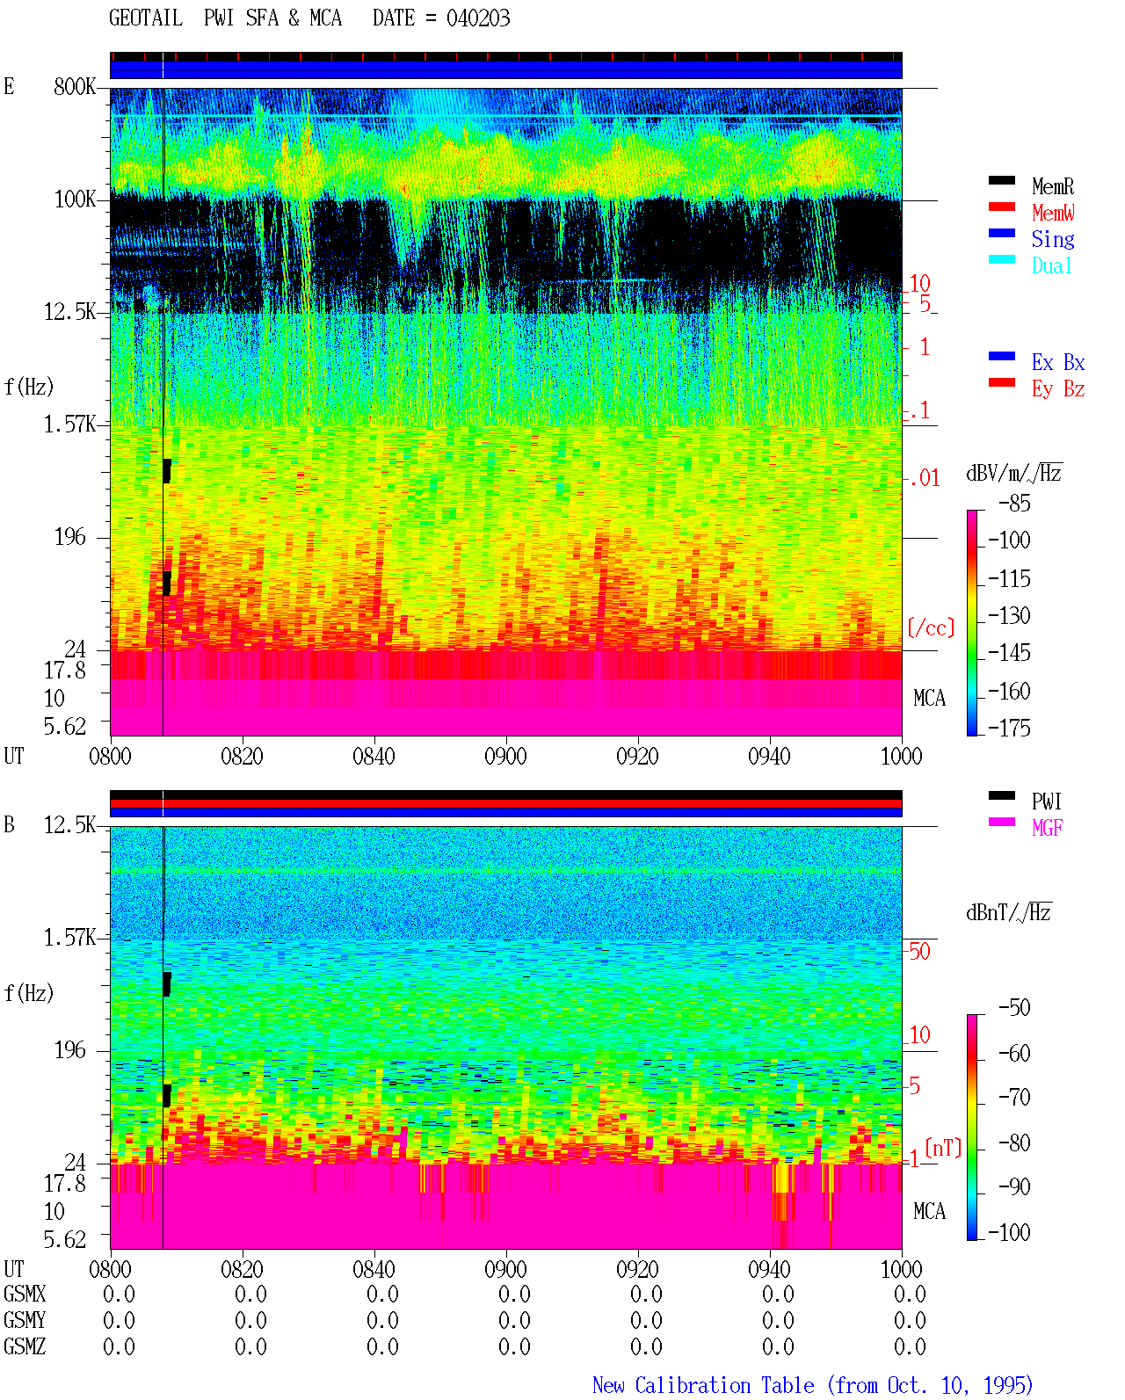Click the 800K frequency label on E panel
1125x1400 pixels.
(75, 87)
